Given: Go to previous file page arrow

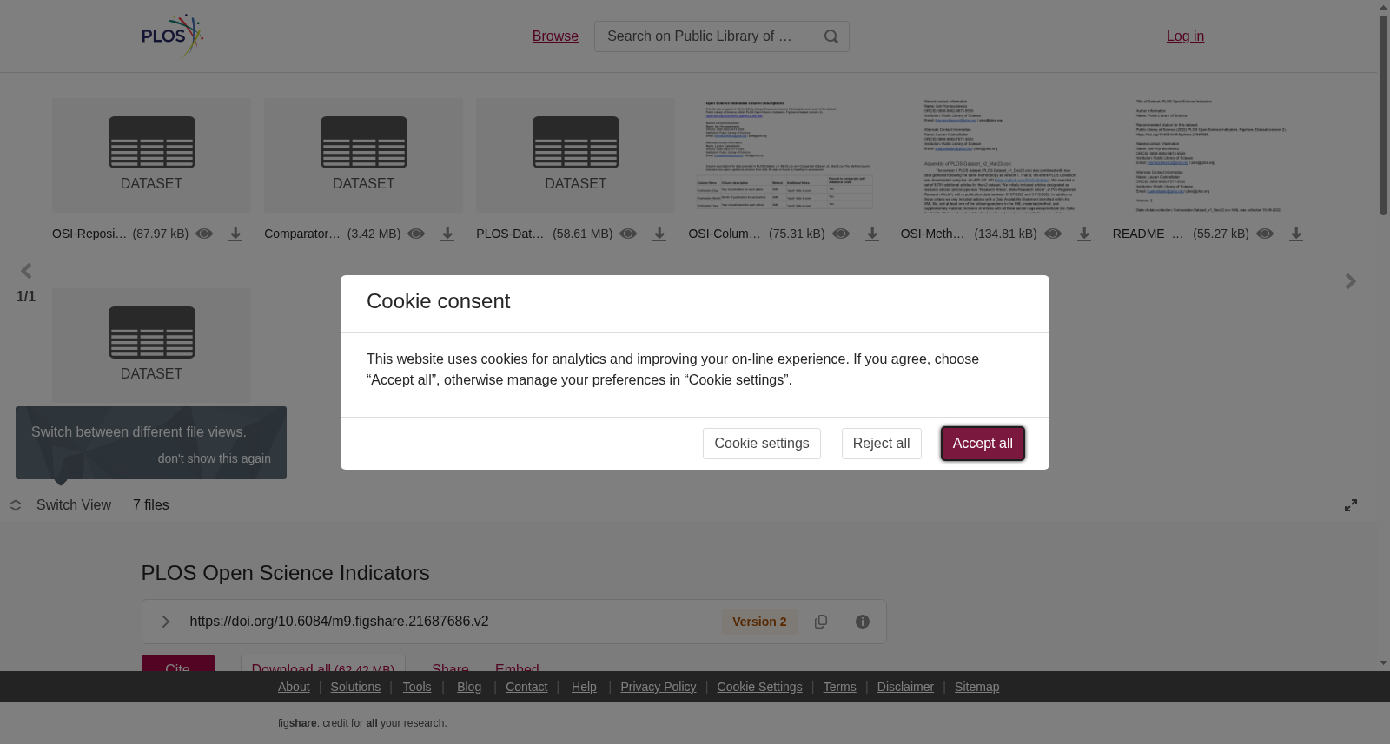Looking at the screenshot, I should tap(26, 271).
